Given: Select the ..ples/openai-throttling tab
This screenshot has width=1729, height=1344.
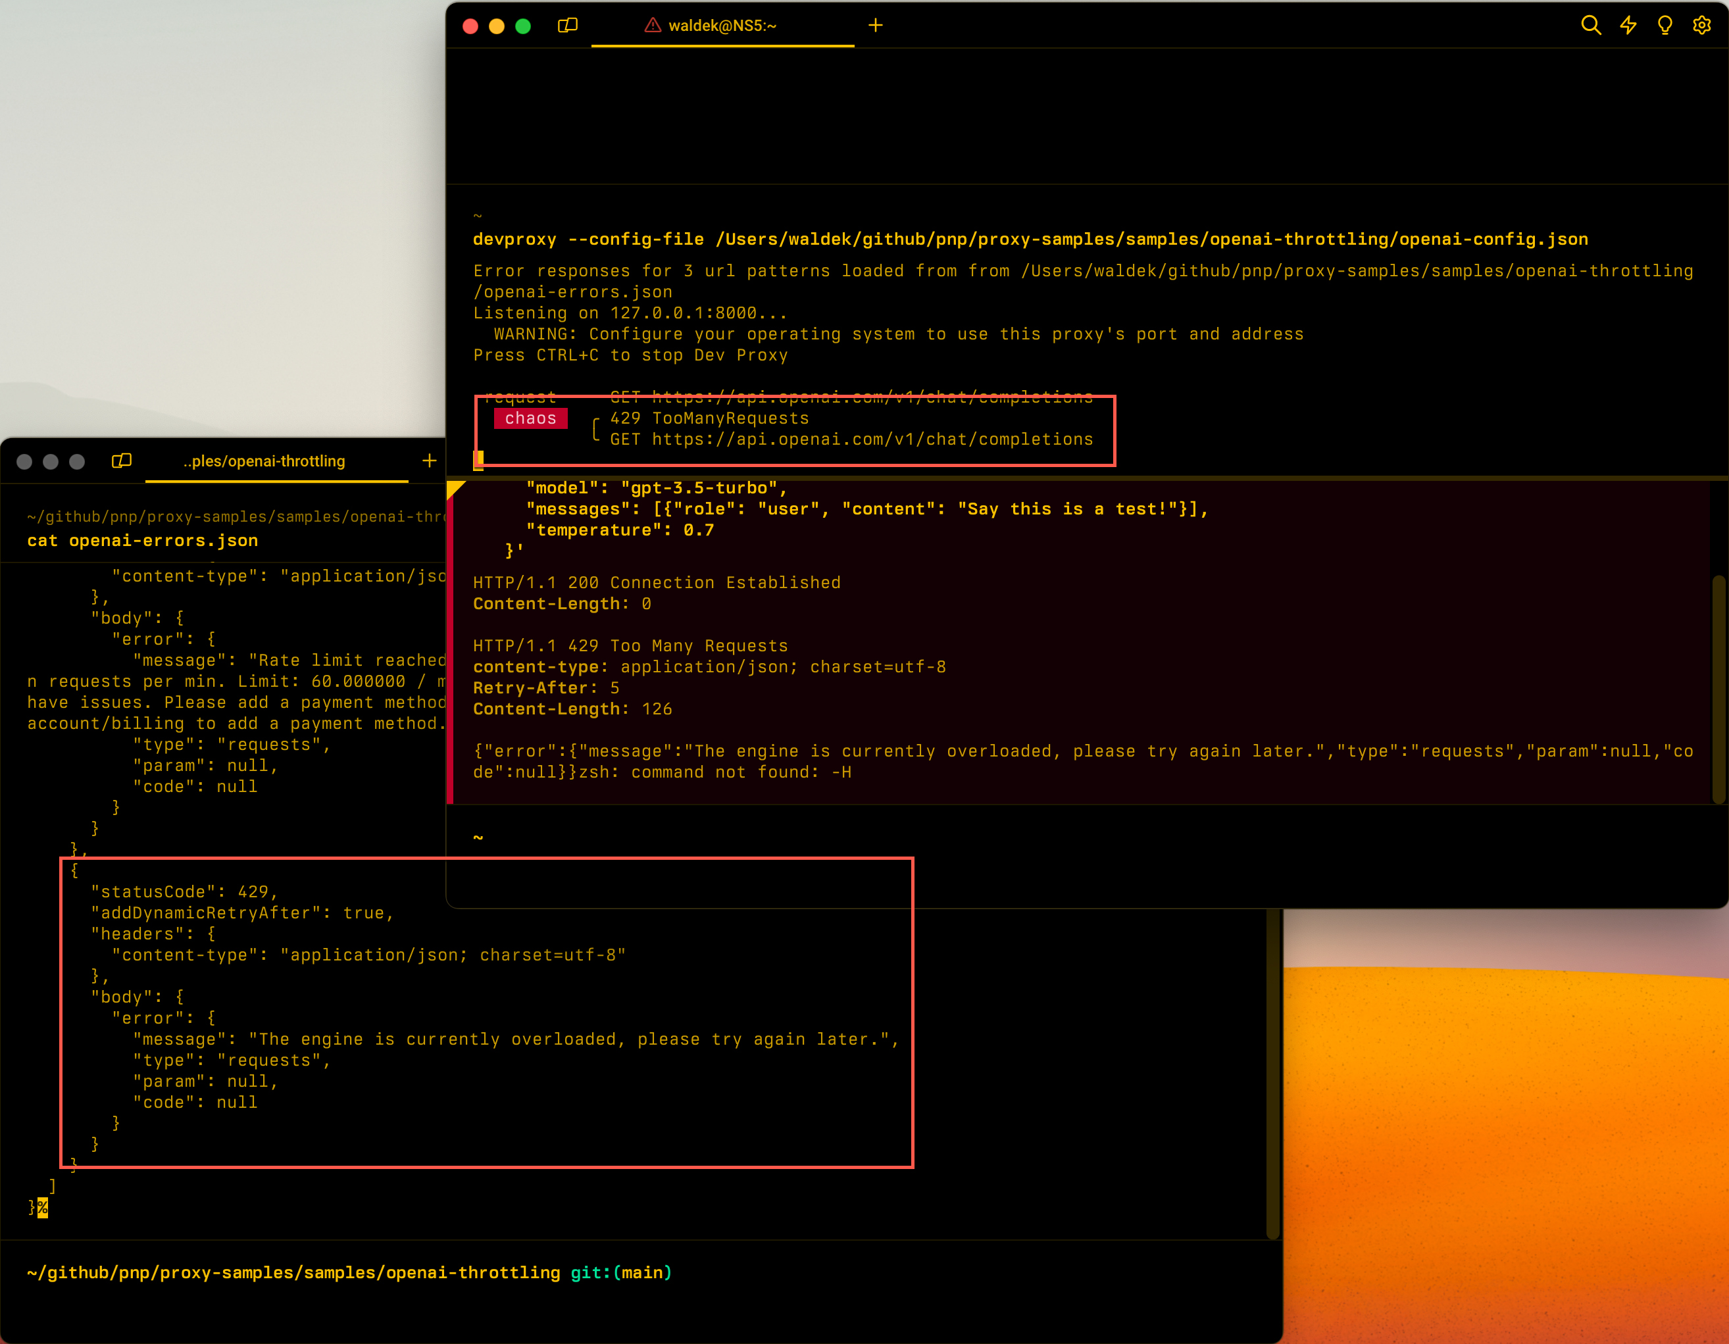Looking at the screenshot, I should pyautogui.click(x=264, y=460).
